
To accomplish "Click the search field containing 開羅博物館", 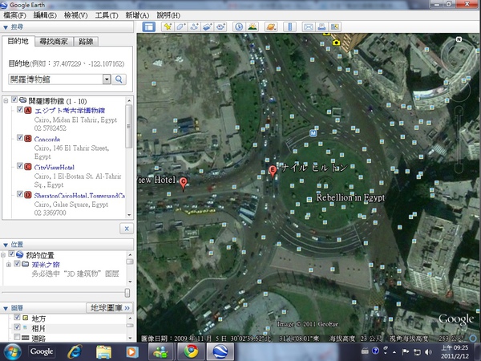I will coord(55,79).
